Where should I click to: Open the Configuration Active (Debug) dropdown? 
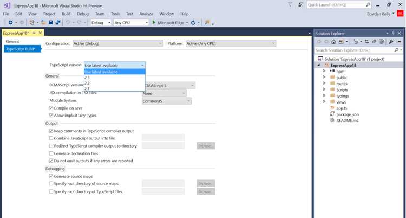coord(118,43)
